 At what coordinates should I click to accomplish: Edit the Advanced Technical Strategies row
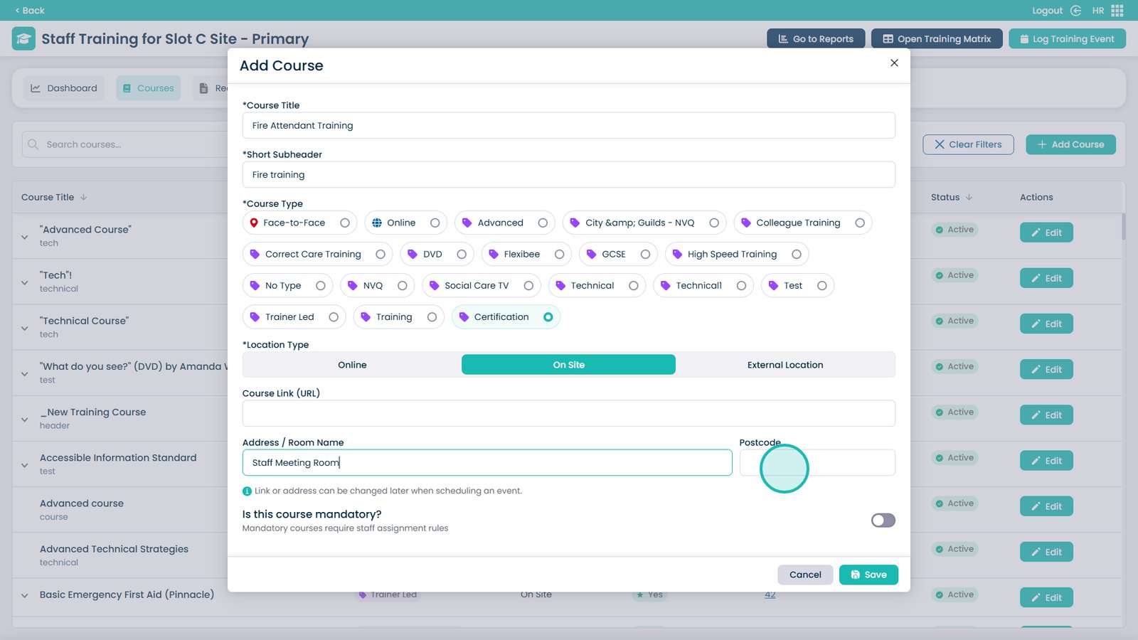[x=1046, y=552]
